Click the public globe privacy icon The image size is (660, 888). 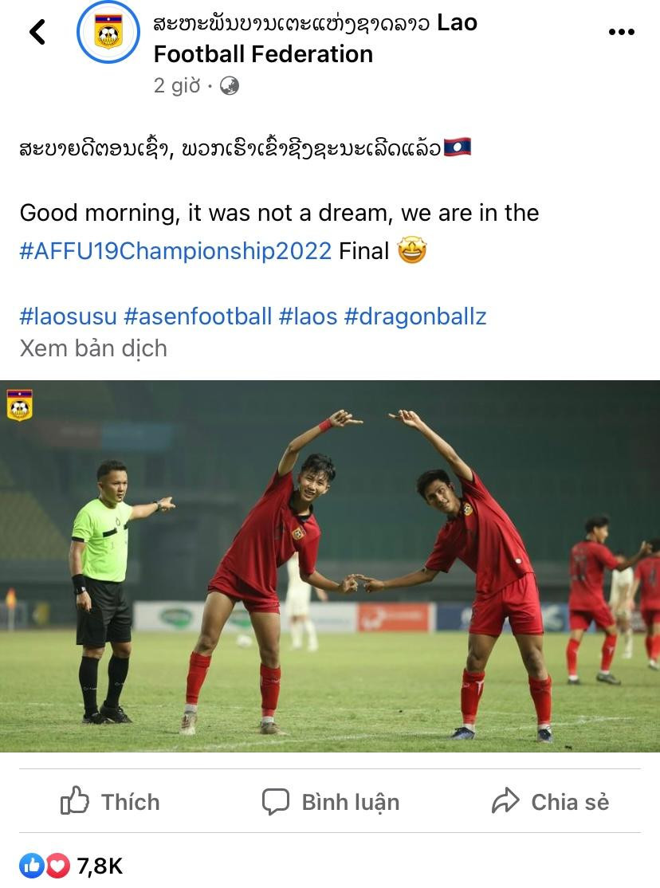pos(229,85)
